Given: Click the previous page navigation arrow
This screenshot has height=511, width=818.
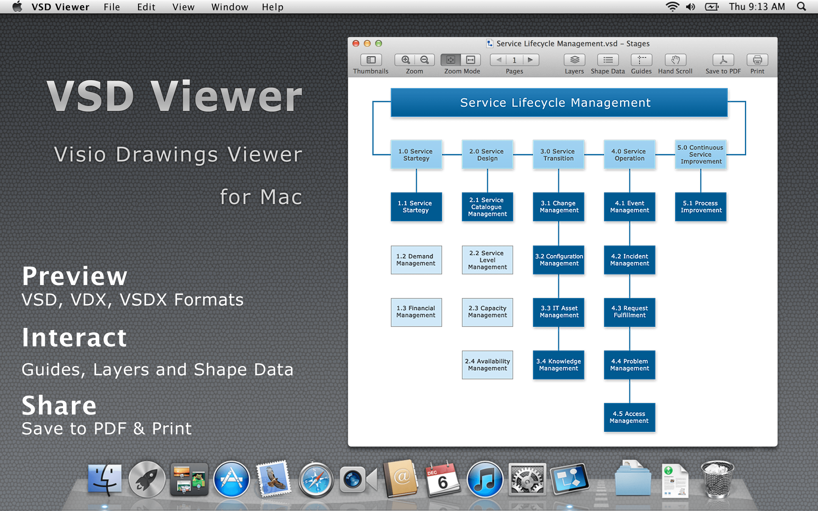Looking at the screenshot, I should tap(499, 60).
